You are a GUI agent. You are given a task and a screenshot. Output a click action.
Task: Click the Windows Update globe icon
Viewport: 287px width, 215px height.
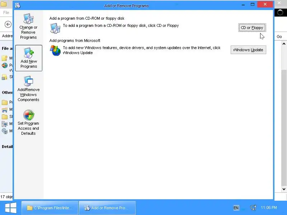coord(55,51)
